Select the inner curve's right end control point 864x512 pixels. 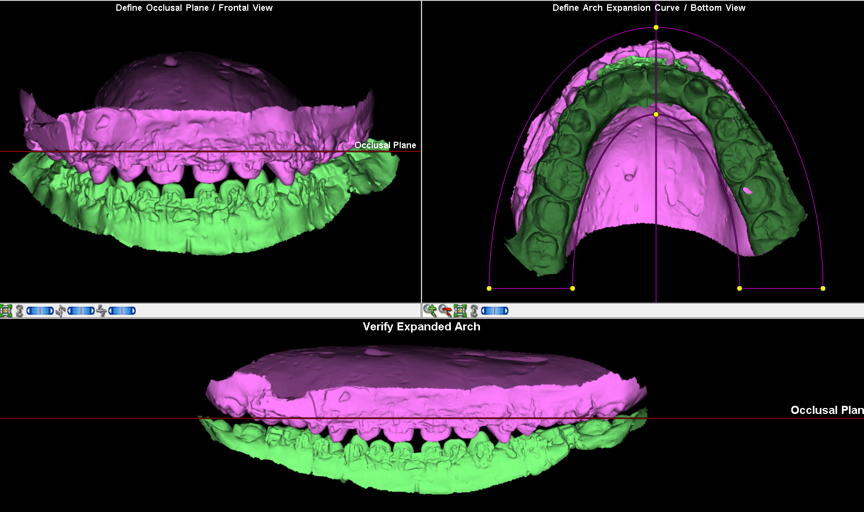740,288
